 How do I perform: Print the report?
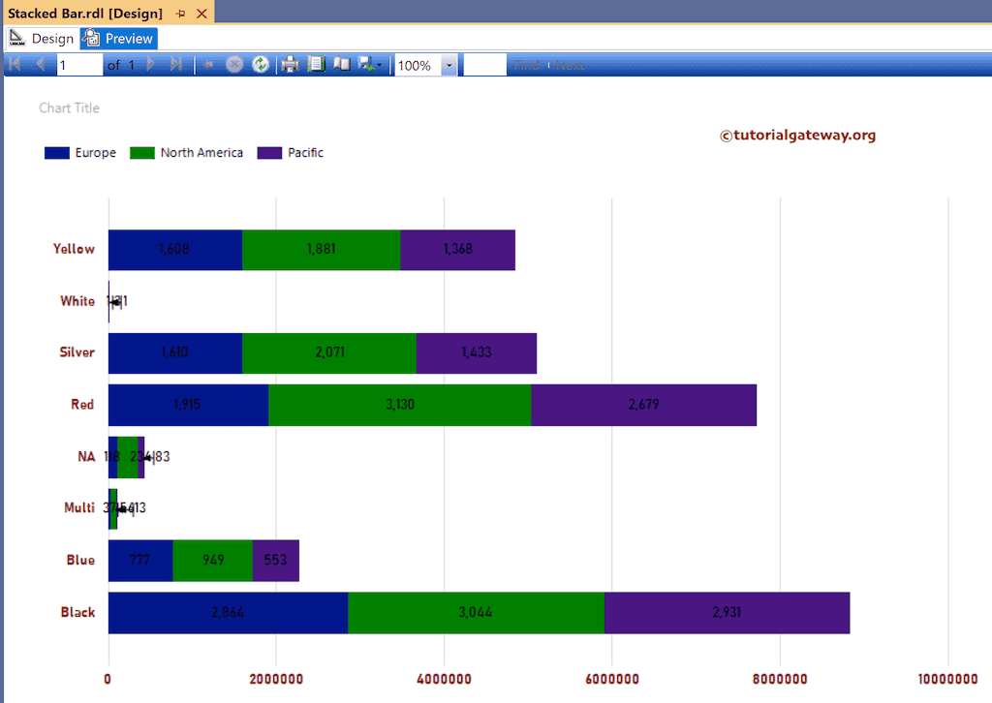click(289, 64)
